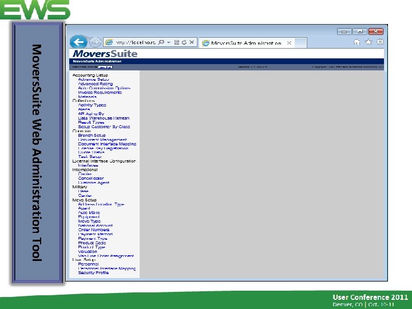
Task: Open the Data Warehouse Refresh link
Action: click(x=104, y=118)
